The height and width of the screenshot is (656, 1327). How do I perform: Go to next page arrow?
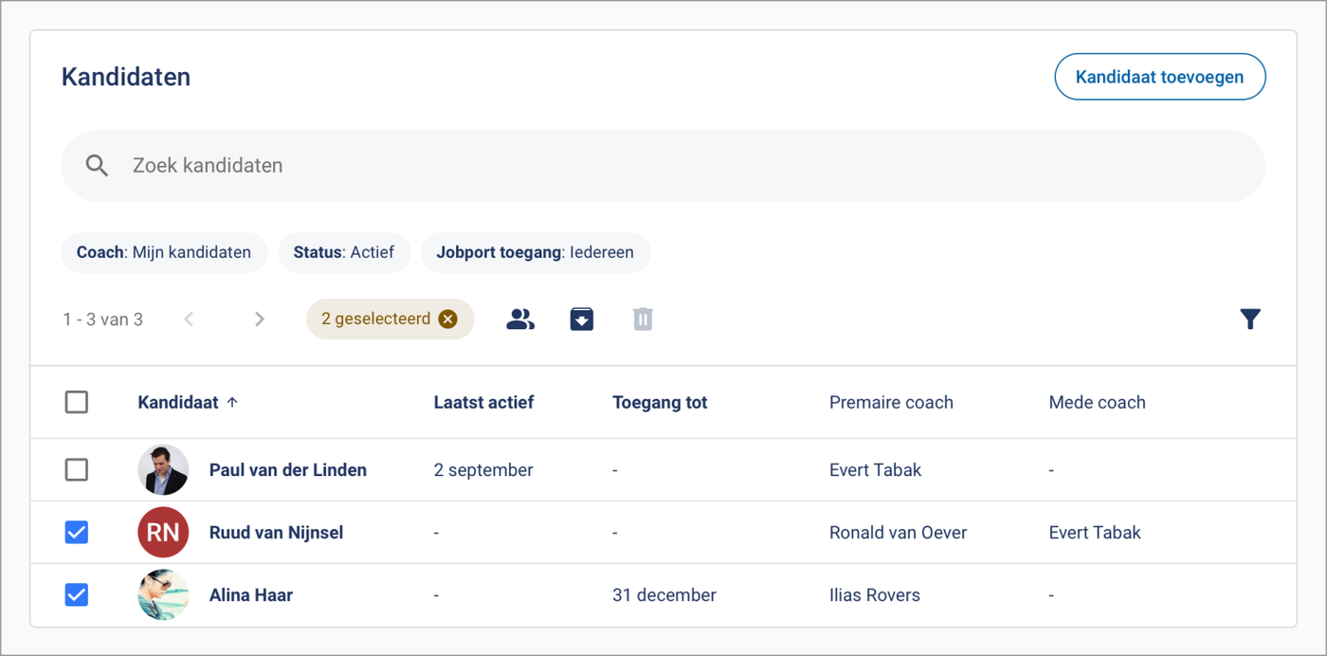pos(259,319)
